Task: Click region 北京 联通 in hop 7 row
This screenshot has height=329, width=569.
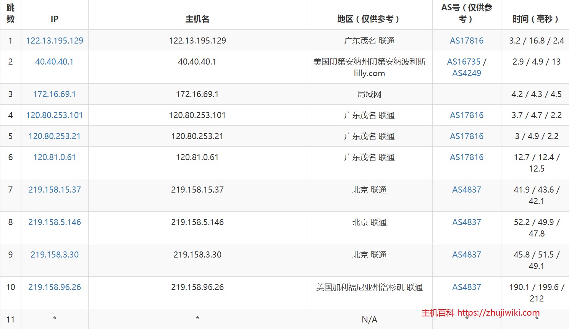Action: 369,190
